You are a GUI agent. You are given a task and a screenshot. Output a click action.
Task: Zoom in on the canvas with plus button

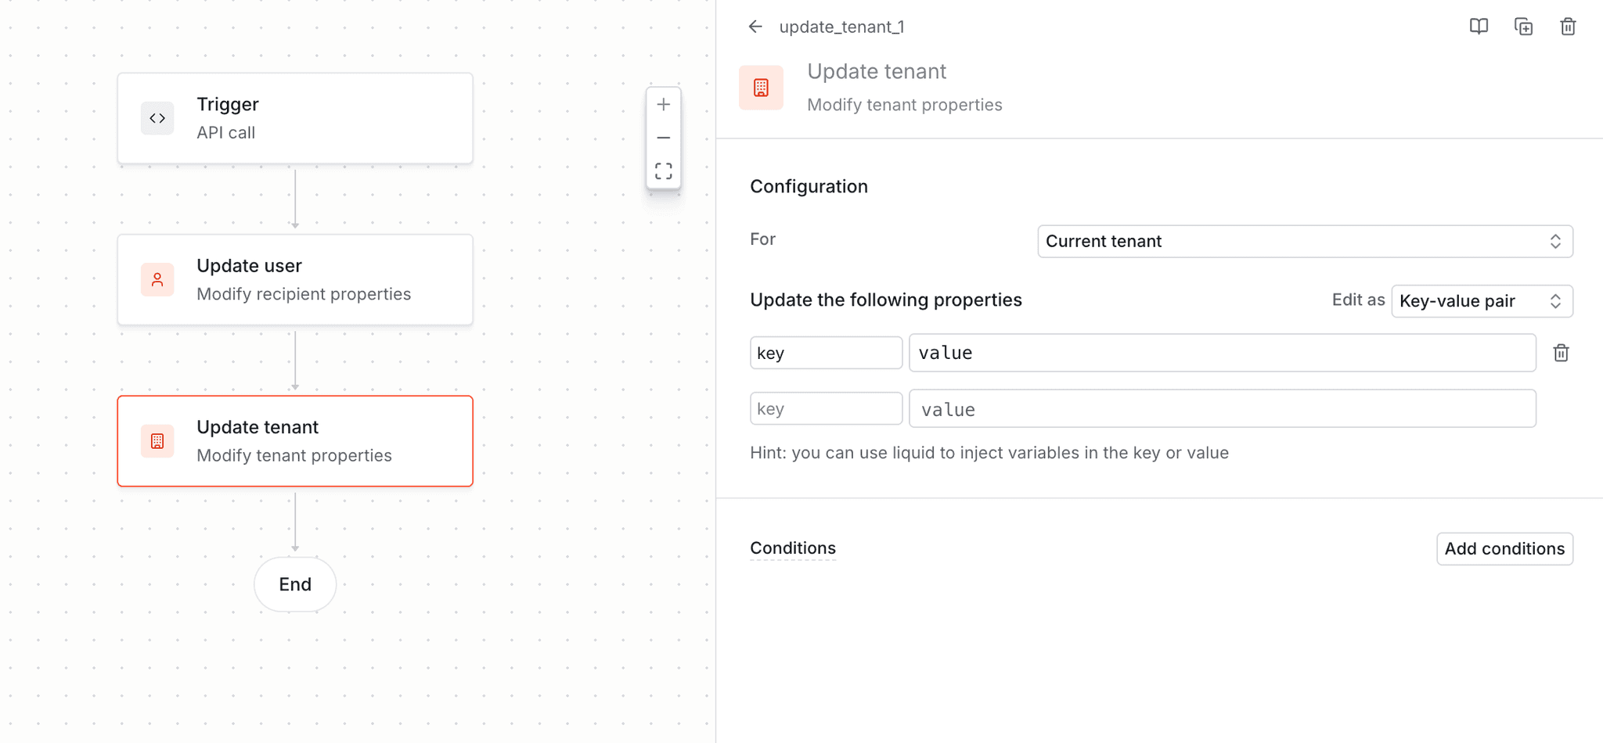point(663,103)
